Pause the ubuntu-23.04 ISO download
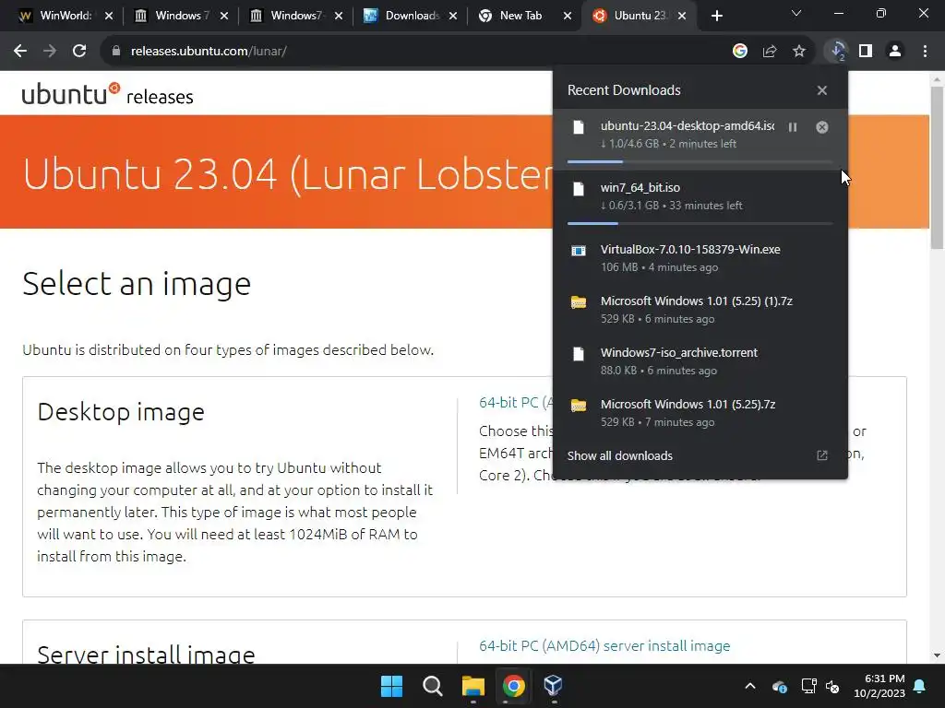Screen dimensions: 945x708 (793, 127)
